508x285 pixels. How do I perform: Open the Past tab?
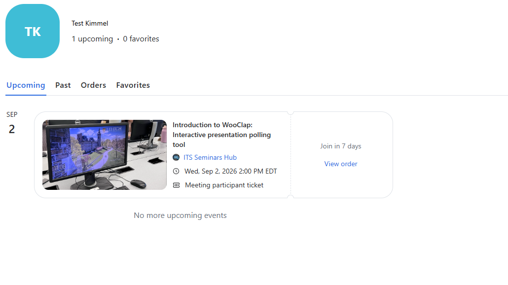tap(63, 85)
